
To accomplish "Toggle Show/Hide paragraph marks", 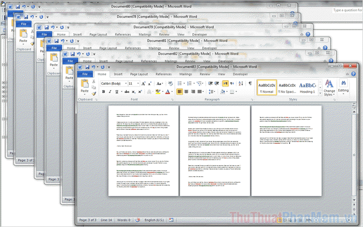I will (x=250, y=84).
